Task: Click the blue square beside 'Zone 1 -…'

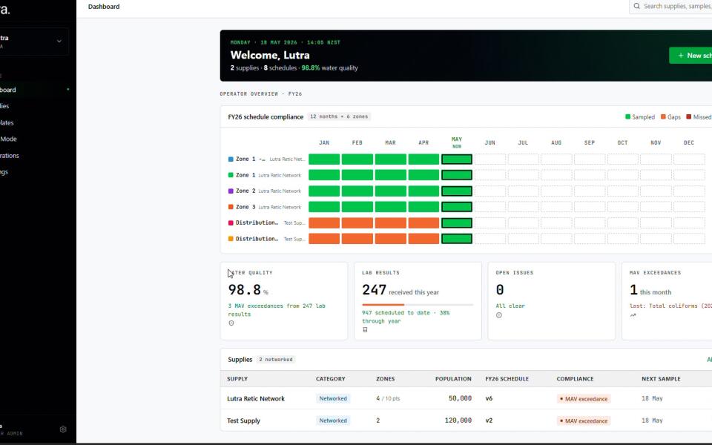Action: pyautogui.click(x=231, y=159)
